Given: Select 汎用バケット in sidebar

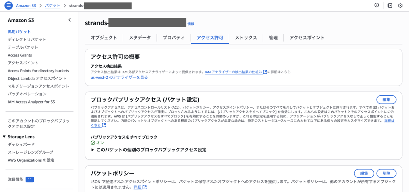Looking at the screenshot, I should pos(19,32).
